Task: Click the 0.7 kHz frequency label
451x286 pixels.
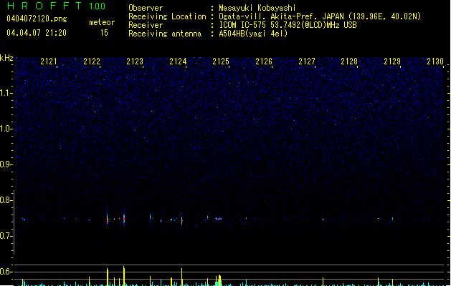Action: [6, 236]
